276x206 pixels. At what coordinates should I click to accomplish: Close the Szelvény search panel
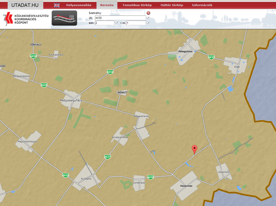click(148, 13)
